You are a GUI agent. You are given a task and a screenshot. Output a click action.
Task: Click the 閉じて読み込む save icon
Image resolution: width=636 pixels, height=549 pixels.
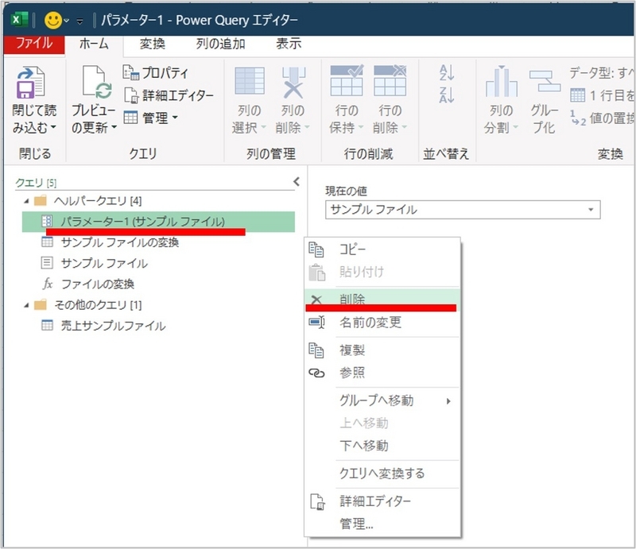31,83
